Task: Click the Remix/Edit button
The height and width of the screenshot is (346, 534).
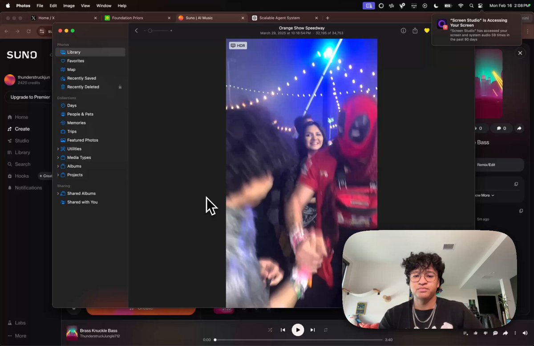Action: (x=486, y=165)
